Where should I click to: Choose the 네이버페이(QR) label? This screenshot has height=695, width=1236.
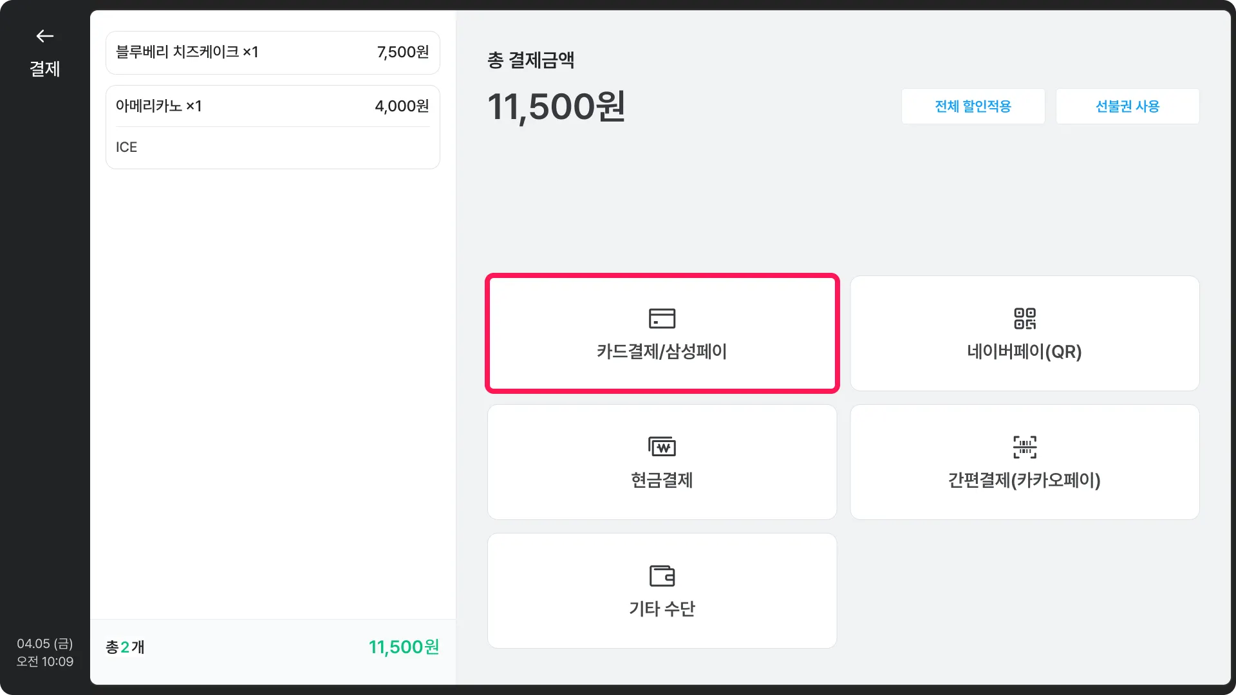pyautogui.click(x=1024, y=351)
